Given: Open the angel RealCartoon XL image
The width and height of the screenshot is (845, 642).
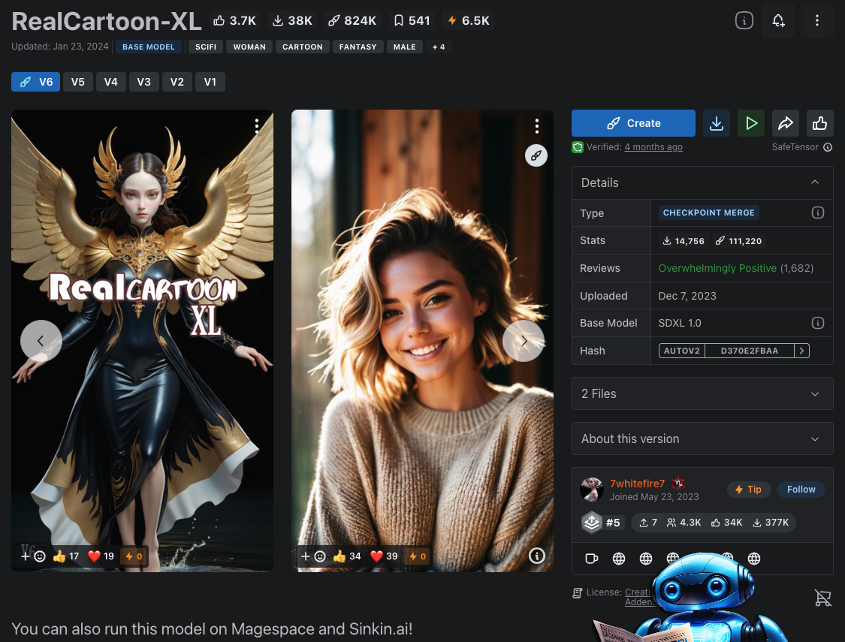Looking at the screenshot, I should point(142,340).
